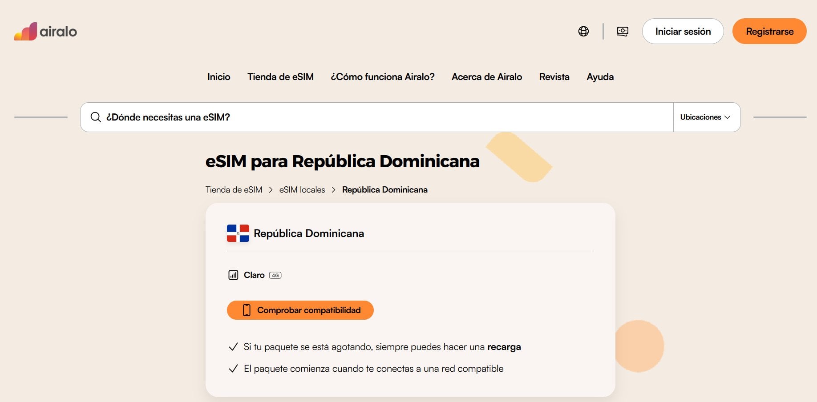Viewport: 817px width, 402px height.
Task: Open the eSIM locales breadcrumb link
Action: pos(302,189)
